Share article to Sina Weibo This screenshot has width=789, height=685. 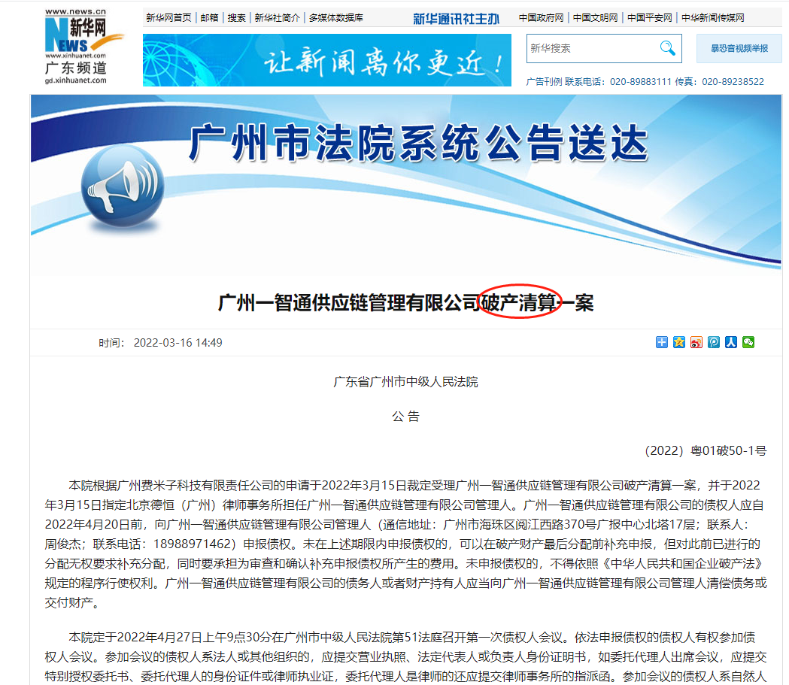(696, 342)
